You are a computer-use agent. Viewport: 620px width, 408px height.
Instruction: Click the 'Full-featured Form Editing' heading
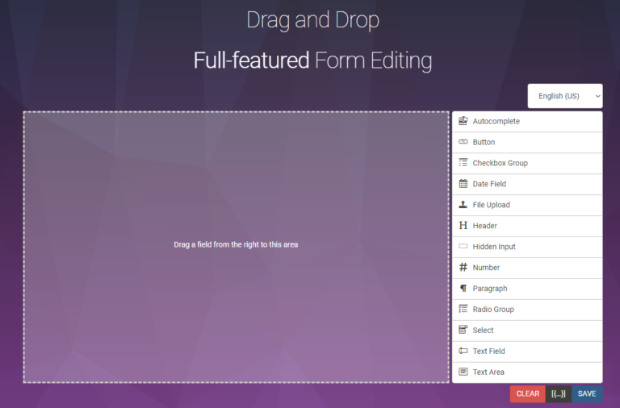point(312,60)
